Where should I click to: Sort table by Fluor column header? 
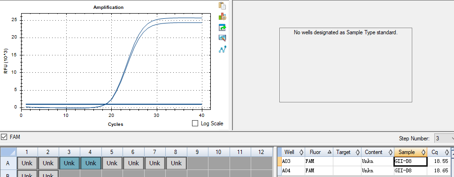click(x=319, y=152)
